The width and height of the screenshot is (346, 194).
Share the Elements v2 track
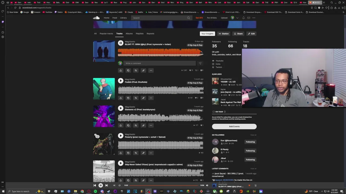[x=121, y=125]
